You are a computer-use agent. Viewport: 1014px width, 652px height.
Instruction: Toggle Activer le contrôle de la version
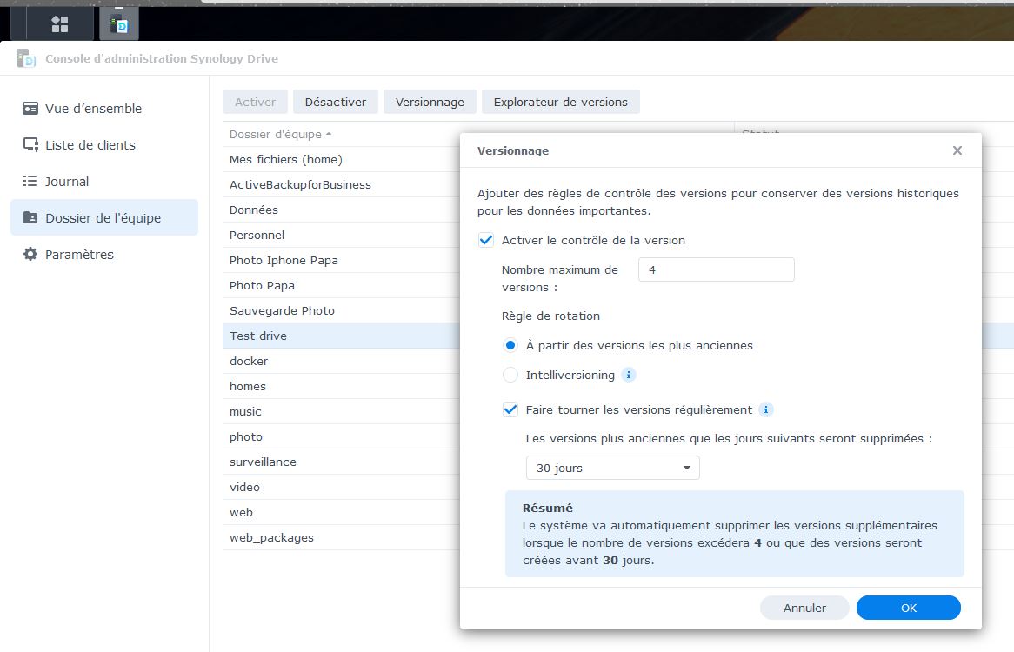[485, 241]
